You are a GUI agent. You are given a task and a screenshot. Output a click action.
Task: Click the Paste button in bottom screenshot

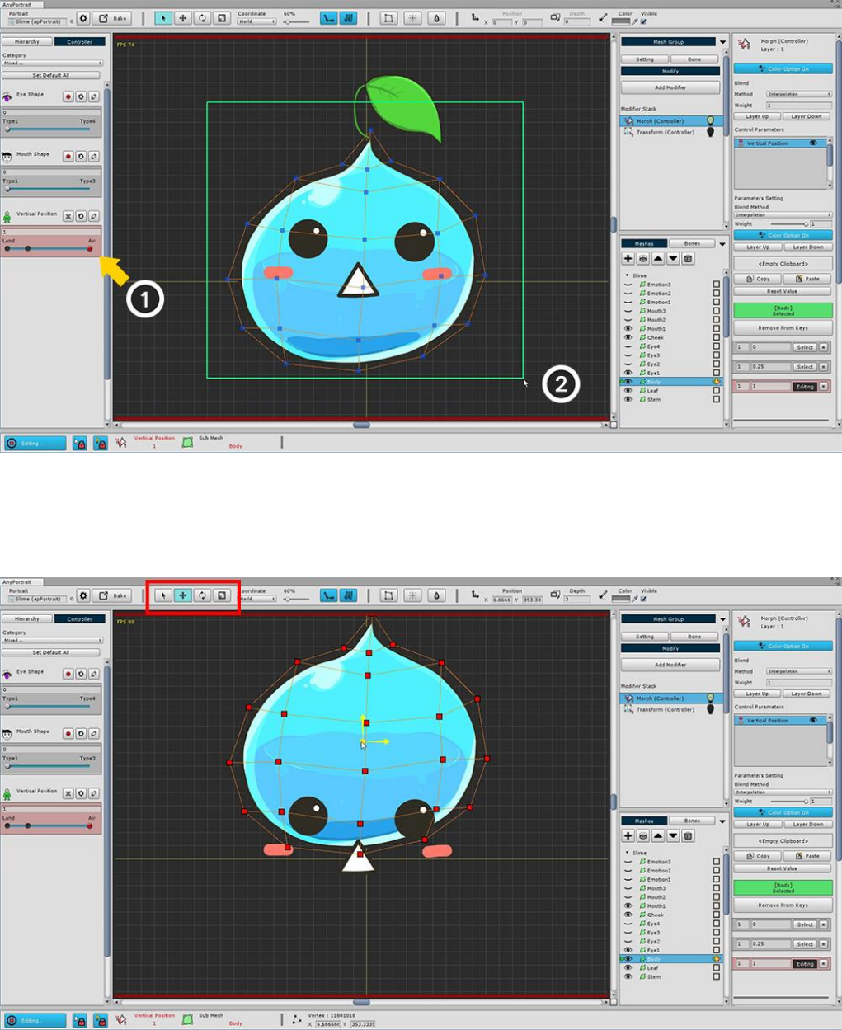808,856
